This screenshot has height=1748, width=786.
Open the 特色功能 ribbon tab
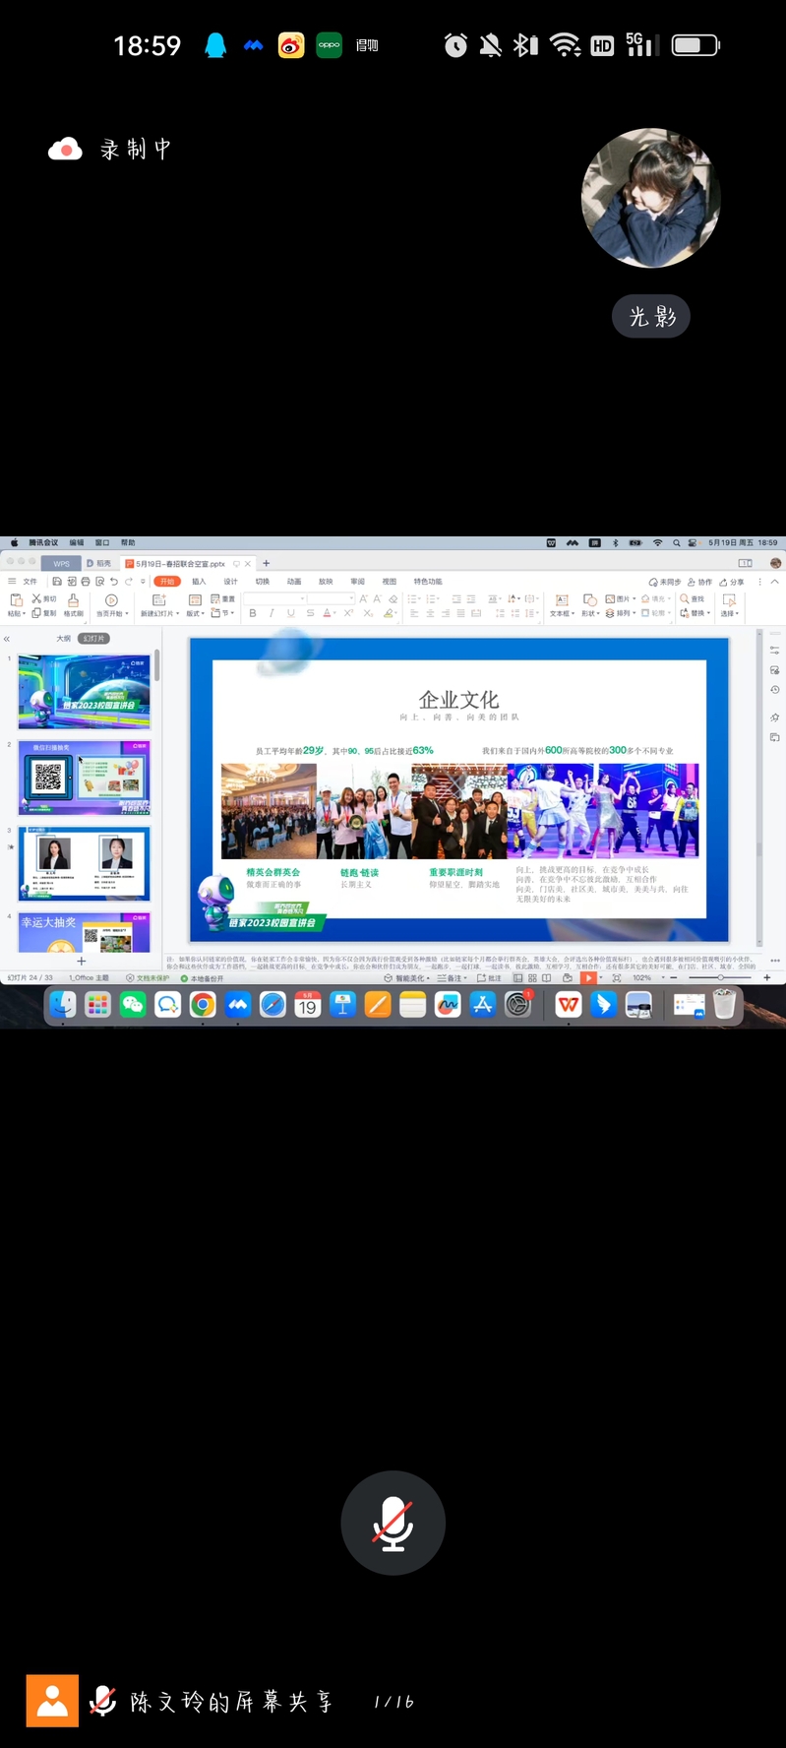[x=428, y=582]
